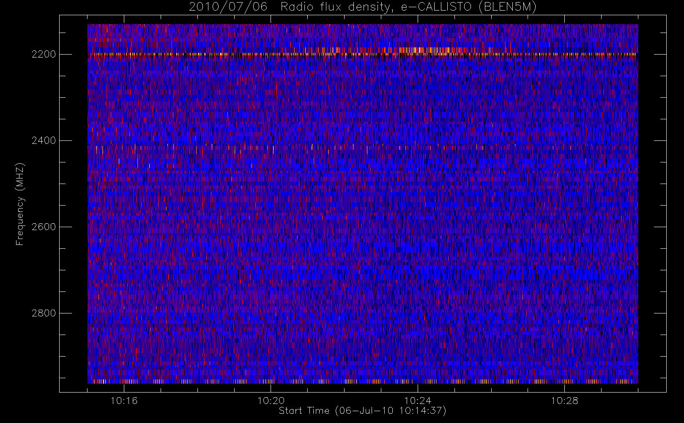
Task: Click the 10:20 time axis label
Action: tap(271, 401)
